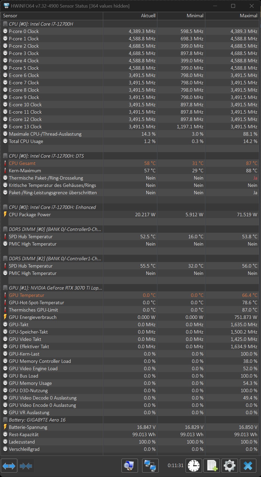261x477 pixels.
Task: Click the HWiNFO64 title bar app icon
Action: coord(7,6)
